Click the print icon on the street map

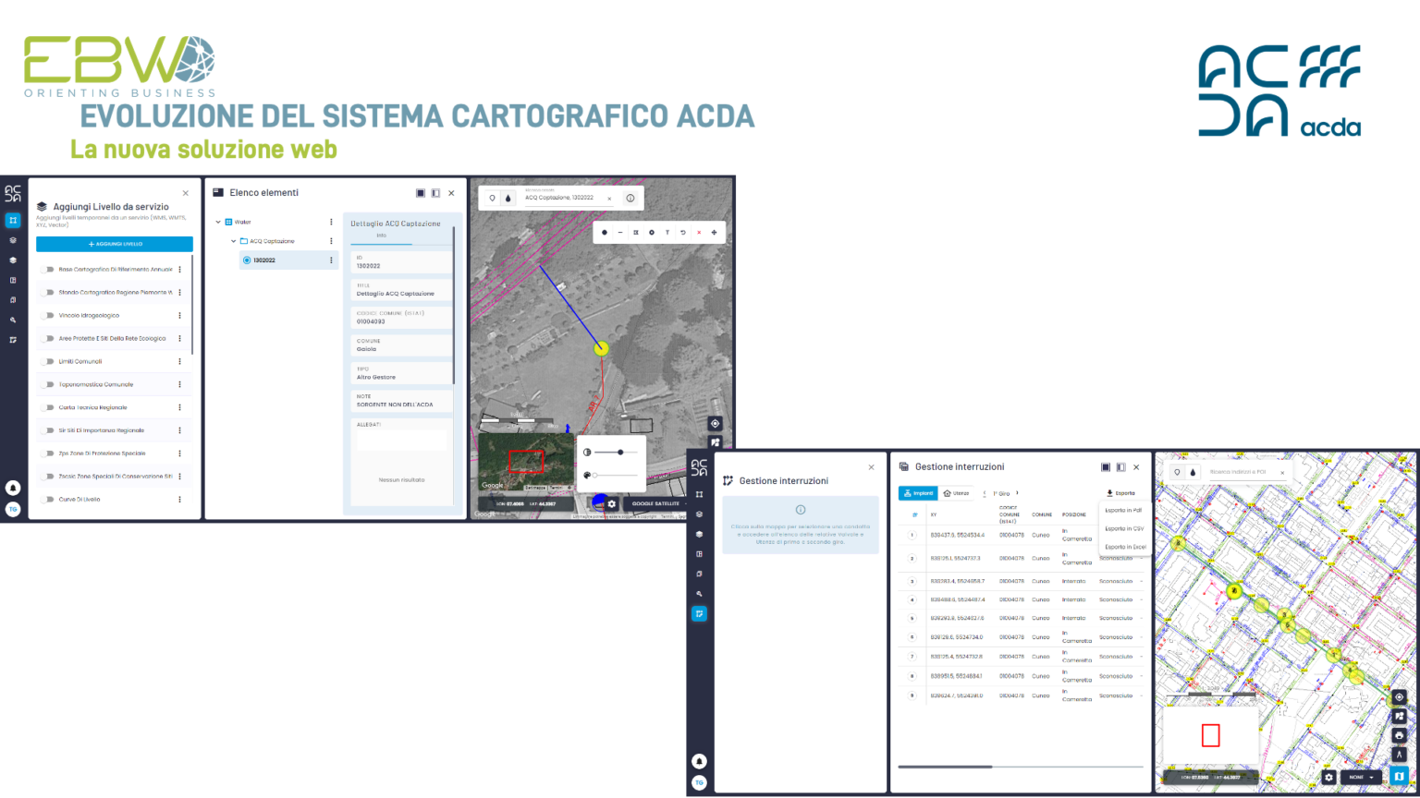(x=1399, y=736)
